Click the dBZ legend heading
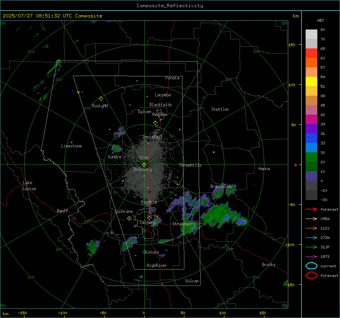Image resolution: width=340 pixels, height=318 pixels. (x=320, y=20)
